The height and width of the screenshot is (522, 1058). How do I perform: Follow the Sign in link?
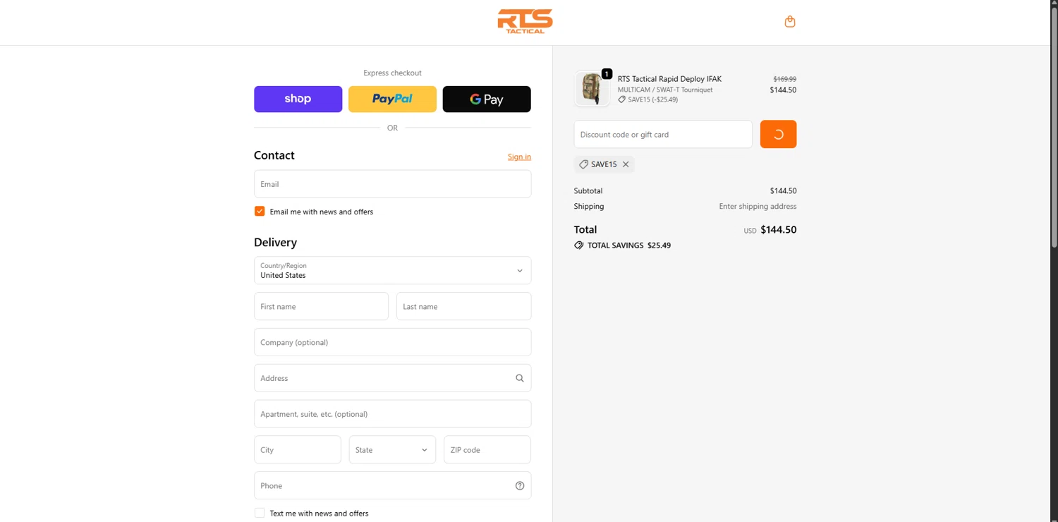(x=519, y=157)
